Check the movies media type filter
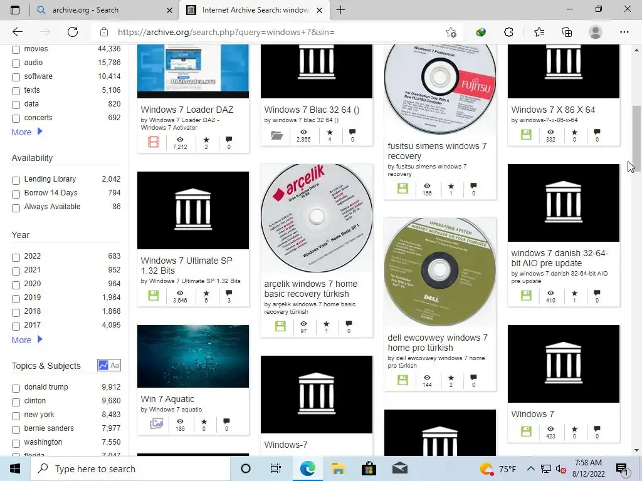This screenshot has height=481, width=642. coord(16,50)
